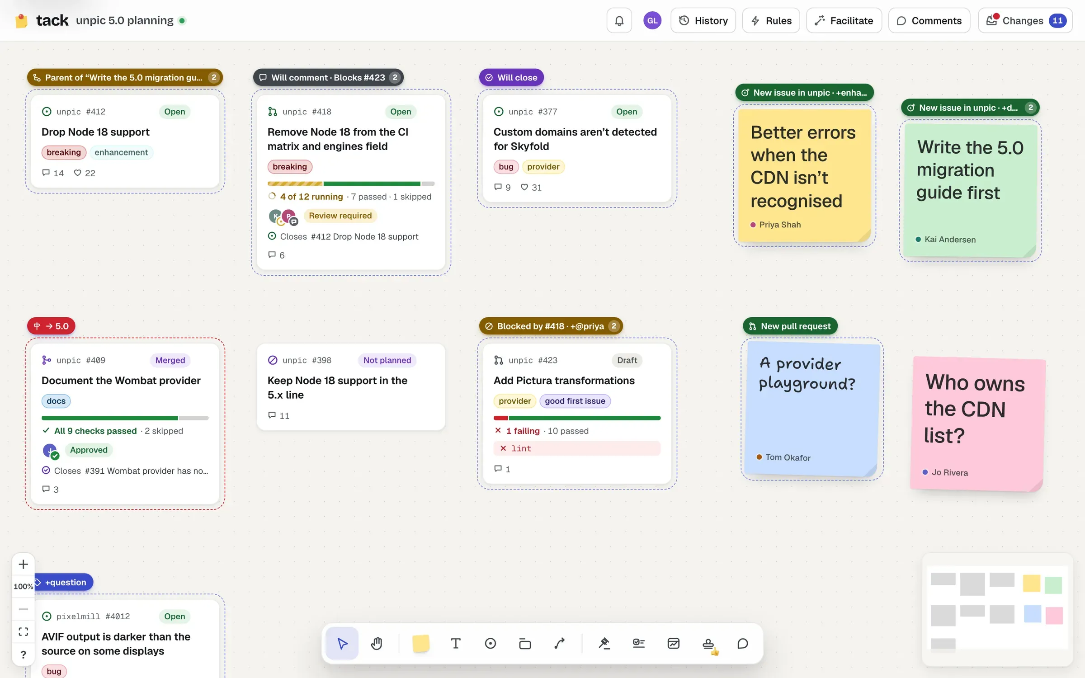1085x678 pixels.
Task: Open the Comments panel
Action: click(x=929, y=20)
